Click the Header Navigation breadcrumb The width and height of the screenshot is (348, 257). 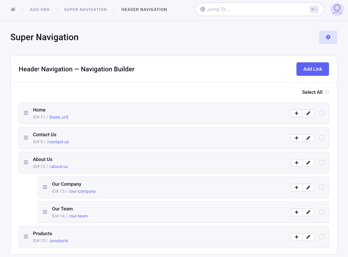(144, 10)
